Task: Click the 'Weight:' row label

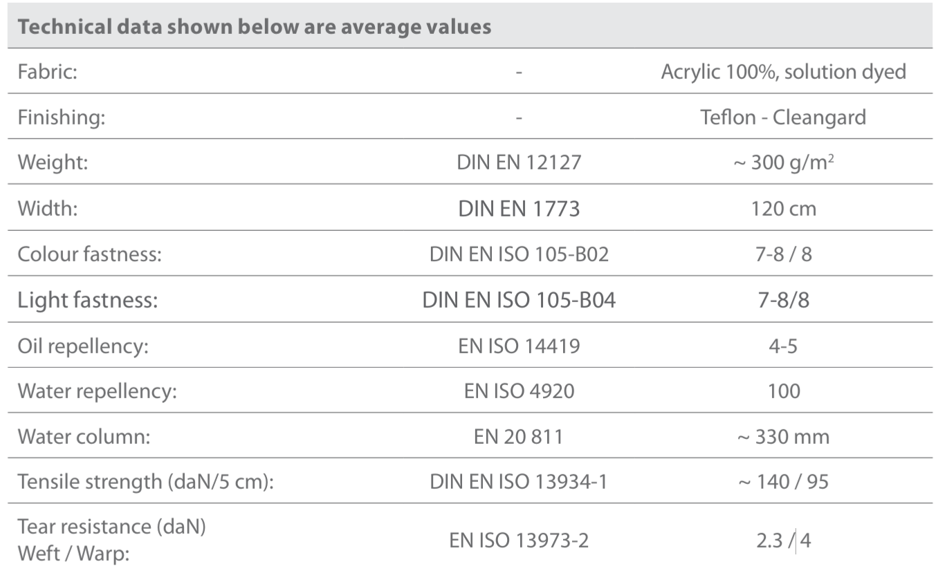Action: click(50, 162)
